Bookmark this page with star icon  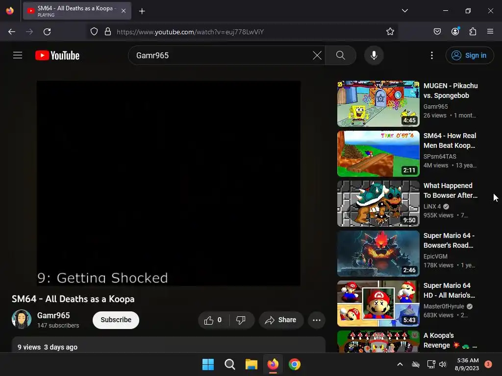(390, 32)
